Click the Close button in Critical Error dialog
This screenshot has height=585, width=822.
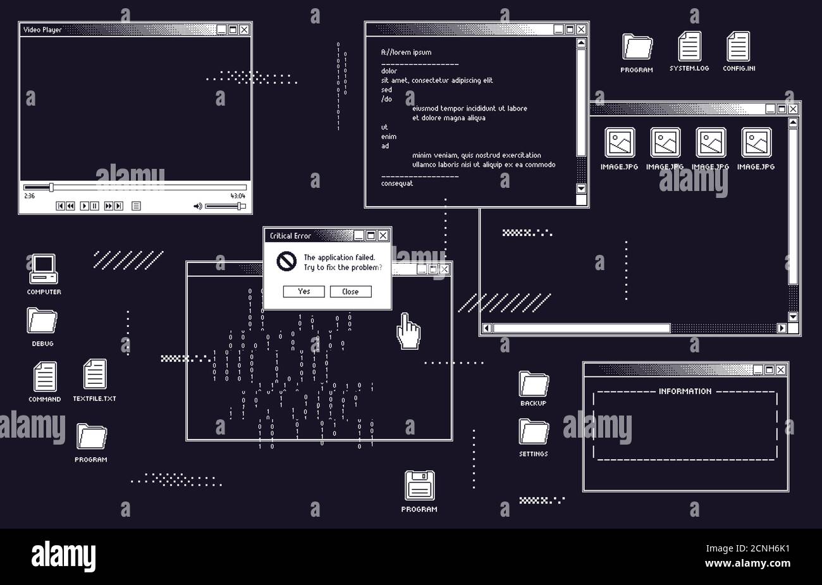[350, 292]
